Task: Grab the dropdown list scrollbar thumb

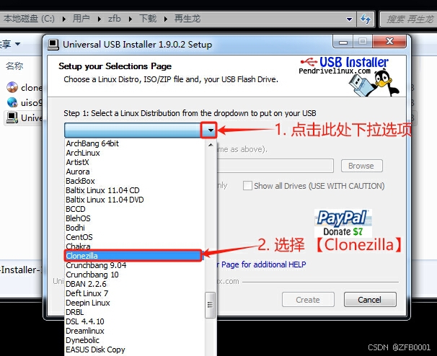Action: pos(210,305)
